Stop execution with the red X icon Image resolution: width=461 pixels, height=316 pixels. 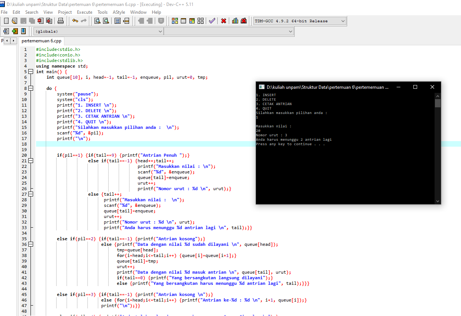(x=224, y=21)
